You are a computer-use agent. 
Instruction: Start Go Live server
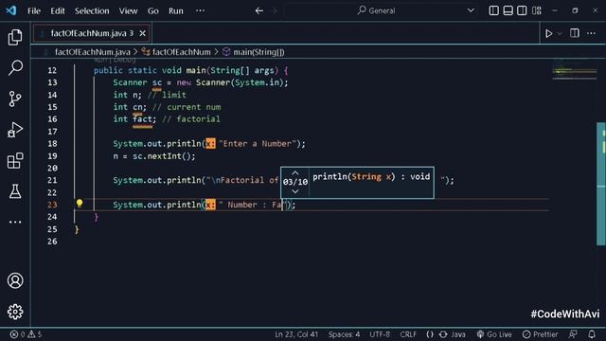pyautogui.click(x=494, y=334)
